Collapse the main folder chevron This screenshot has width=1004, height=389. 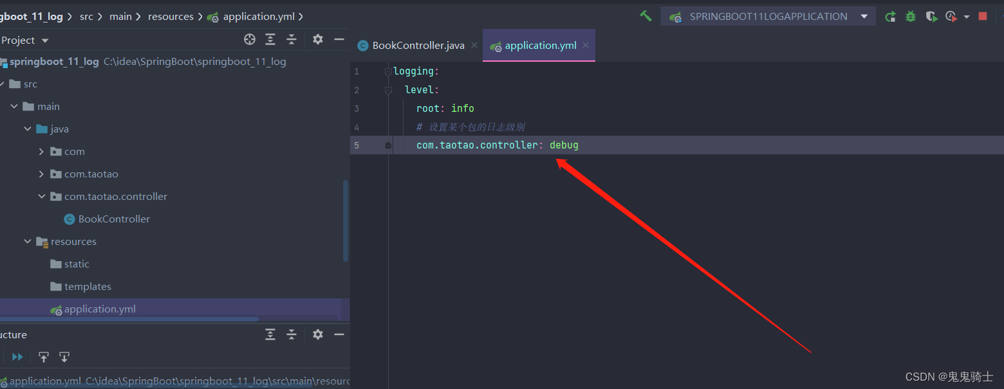(x=15, y=107)
